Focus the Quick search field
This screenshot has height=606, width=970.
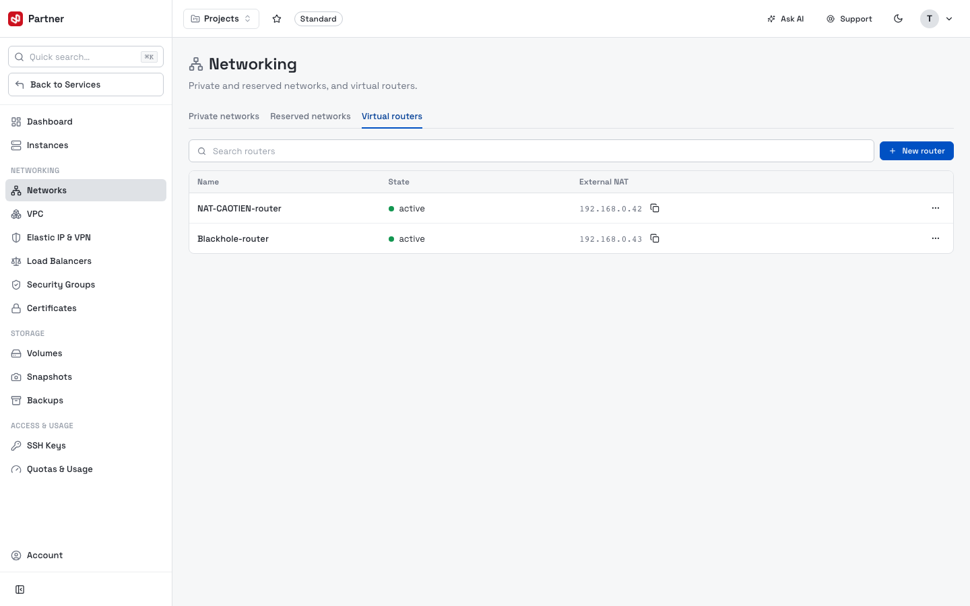(x=86, y=57)
